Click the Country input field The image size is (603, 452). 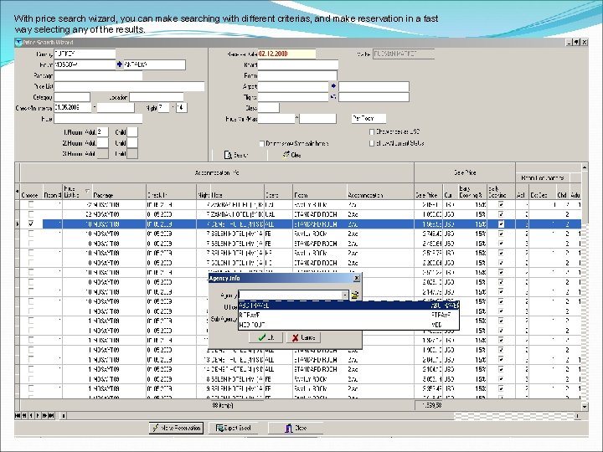tap(85, 54)
